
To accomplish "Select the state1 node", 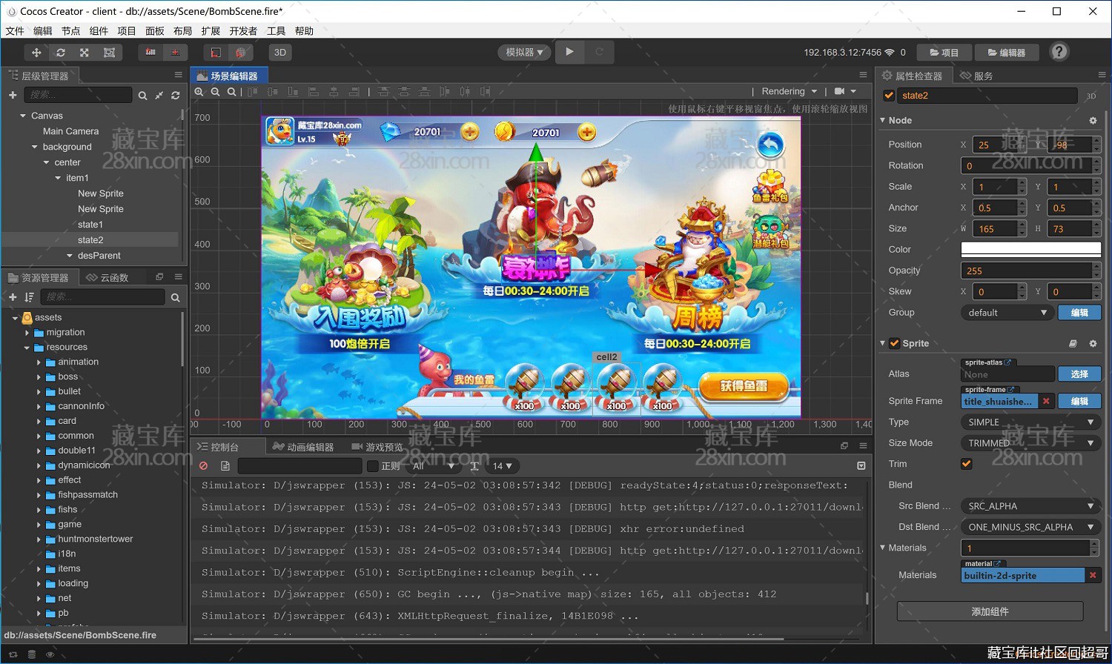I will click(x=90, y=225).
